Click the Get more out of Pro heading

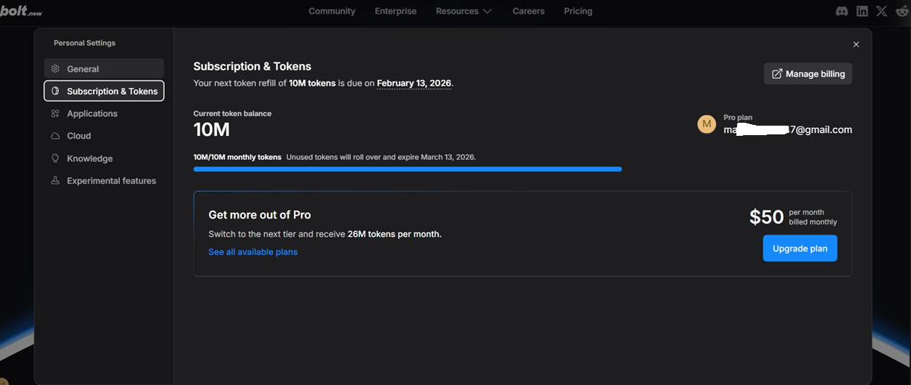tap(260, 215)
